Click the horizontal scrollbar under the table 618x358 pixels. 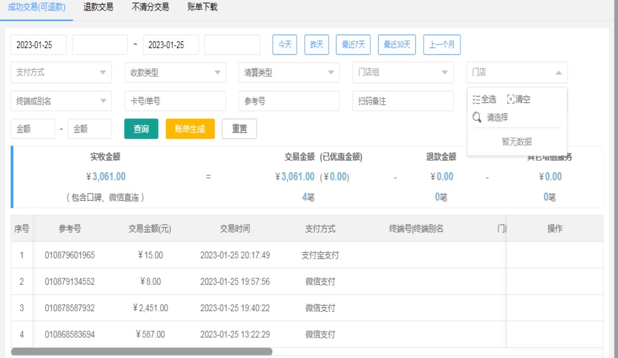click(x=141, y=351)
